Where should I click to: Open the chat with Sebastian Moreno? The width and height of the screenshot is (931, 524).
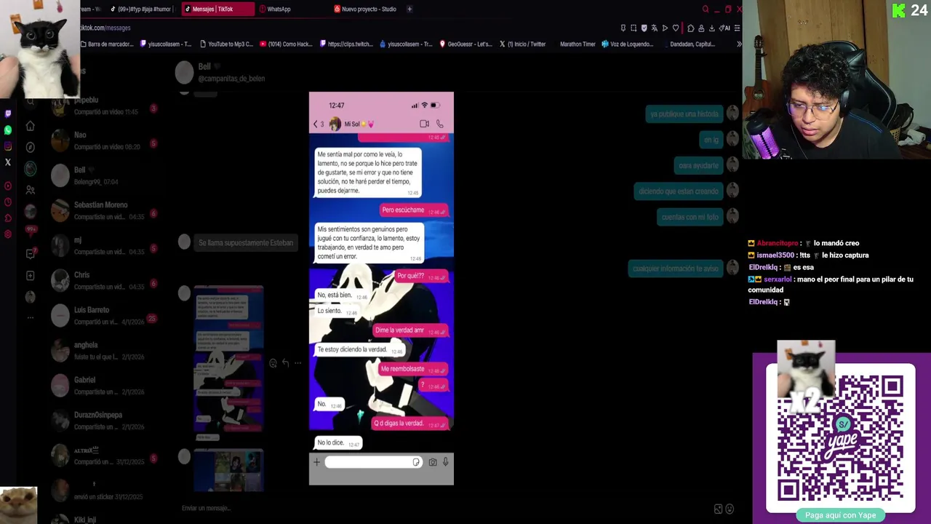[105, 210]
